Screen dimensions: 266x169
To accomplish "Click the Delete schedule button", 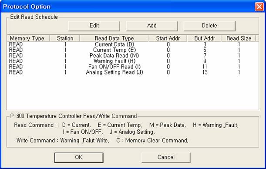I will 209,26.
